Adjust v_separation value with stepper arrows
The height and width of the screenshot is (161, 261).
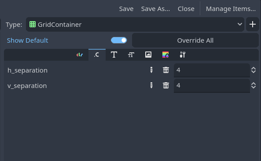[x=254, y=85]
